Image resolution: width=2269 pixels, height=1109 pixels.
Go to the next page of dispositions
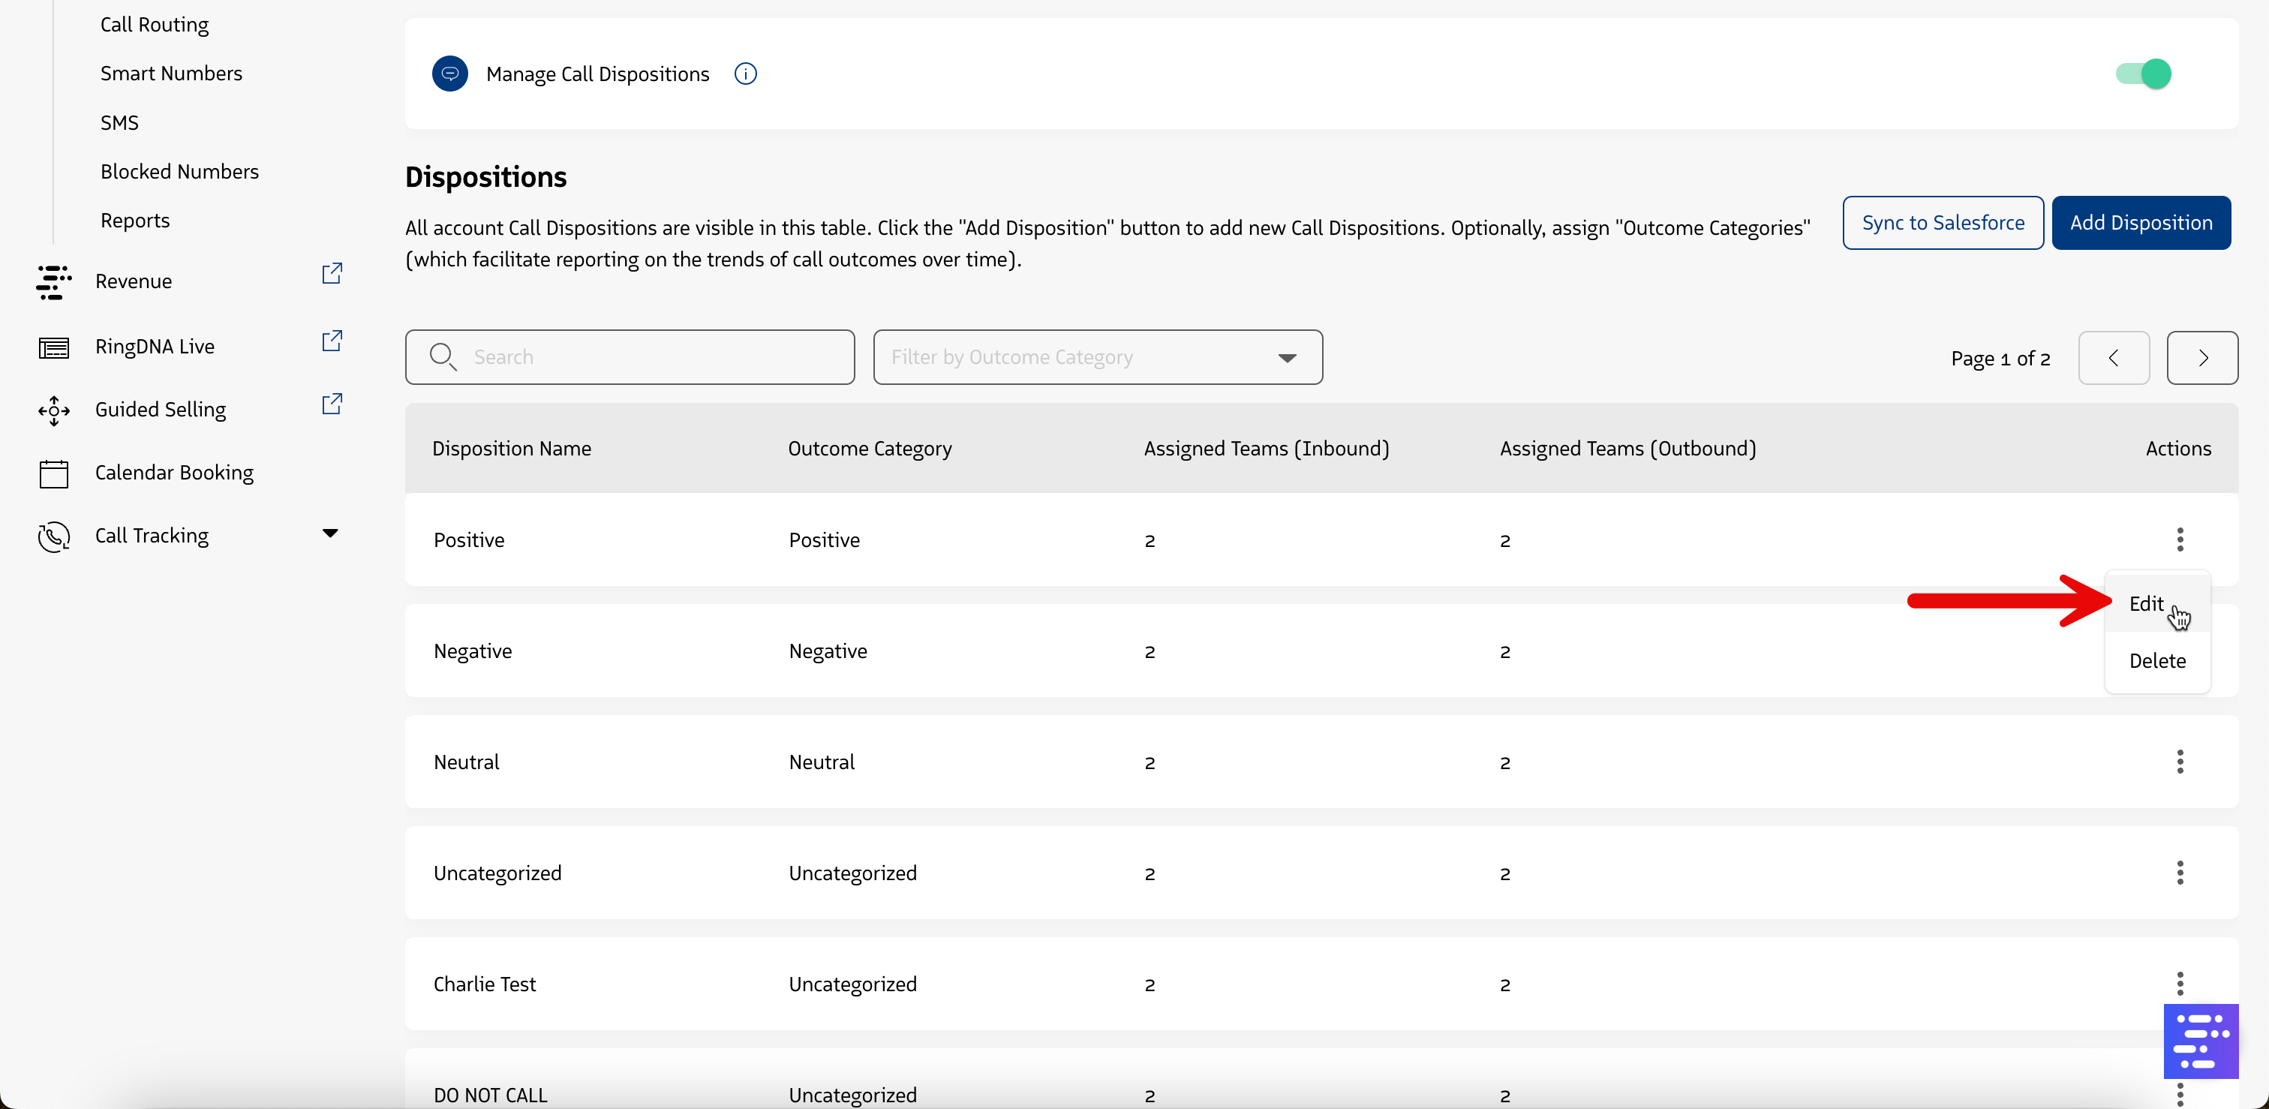pyautogui.click(x=2201, y=358)
